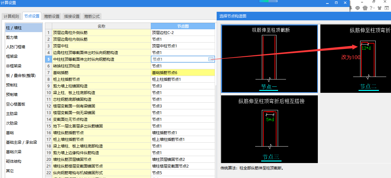Select 空心楼盖板 in the component list
Image resolution: width=391 pixels, height=178 pixels.
pyautogui.click(x=24, y=104)
